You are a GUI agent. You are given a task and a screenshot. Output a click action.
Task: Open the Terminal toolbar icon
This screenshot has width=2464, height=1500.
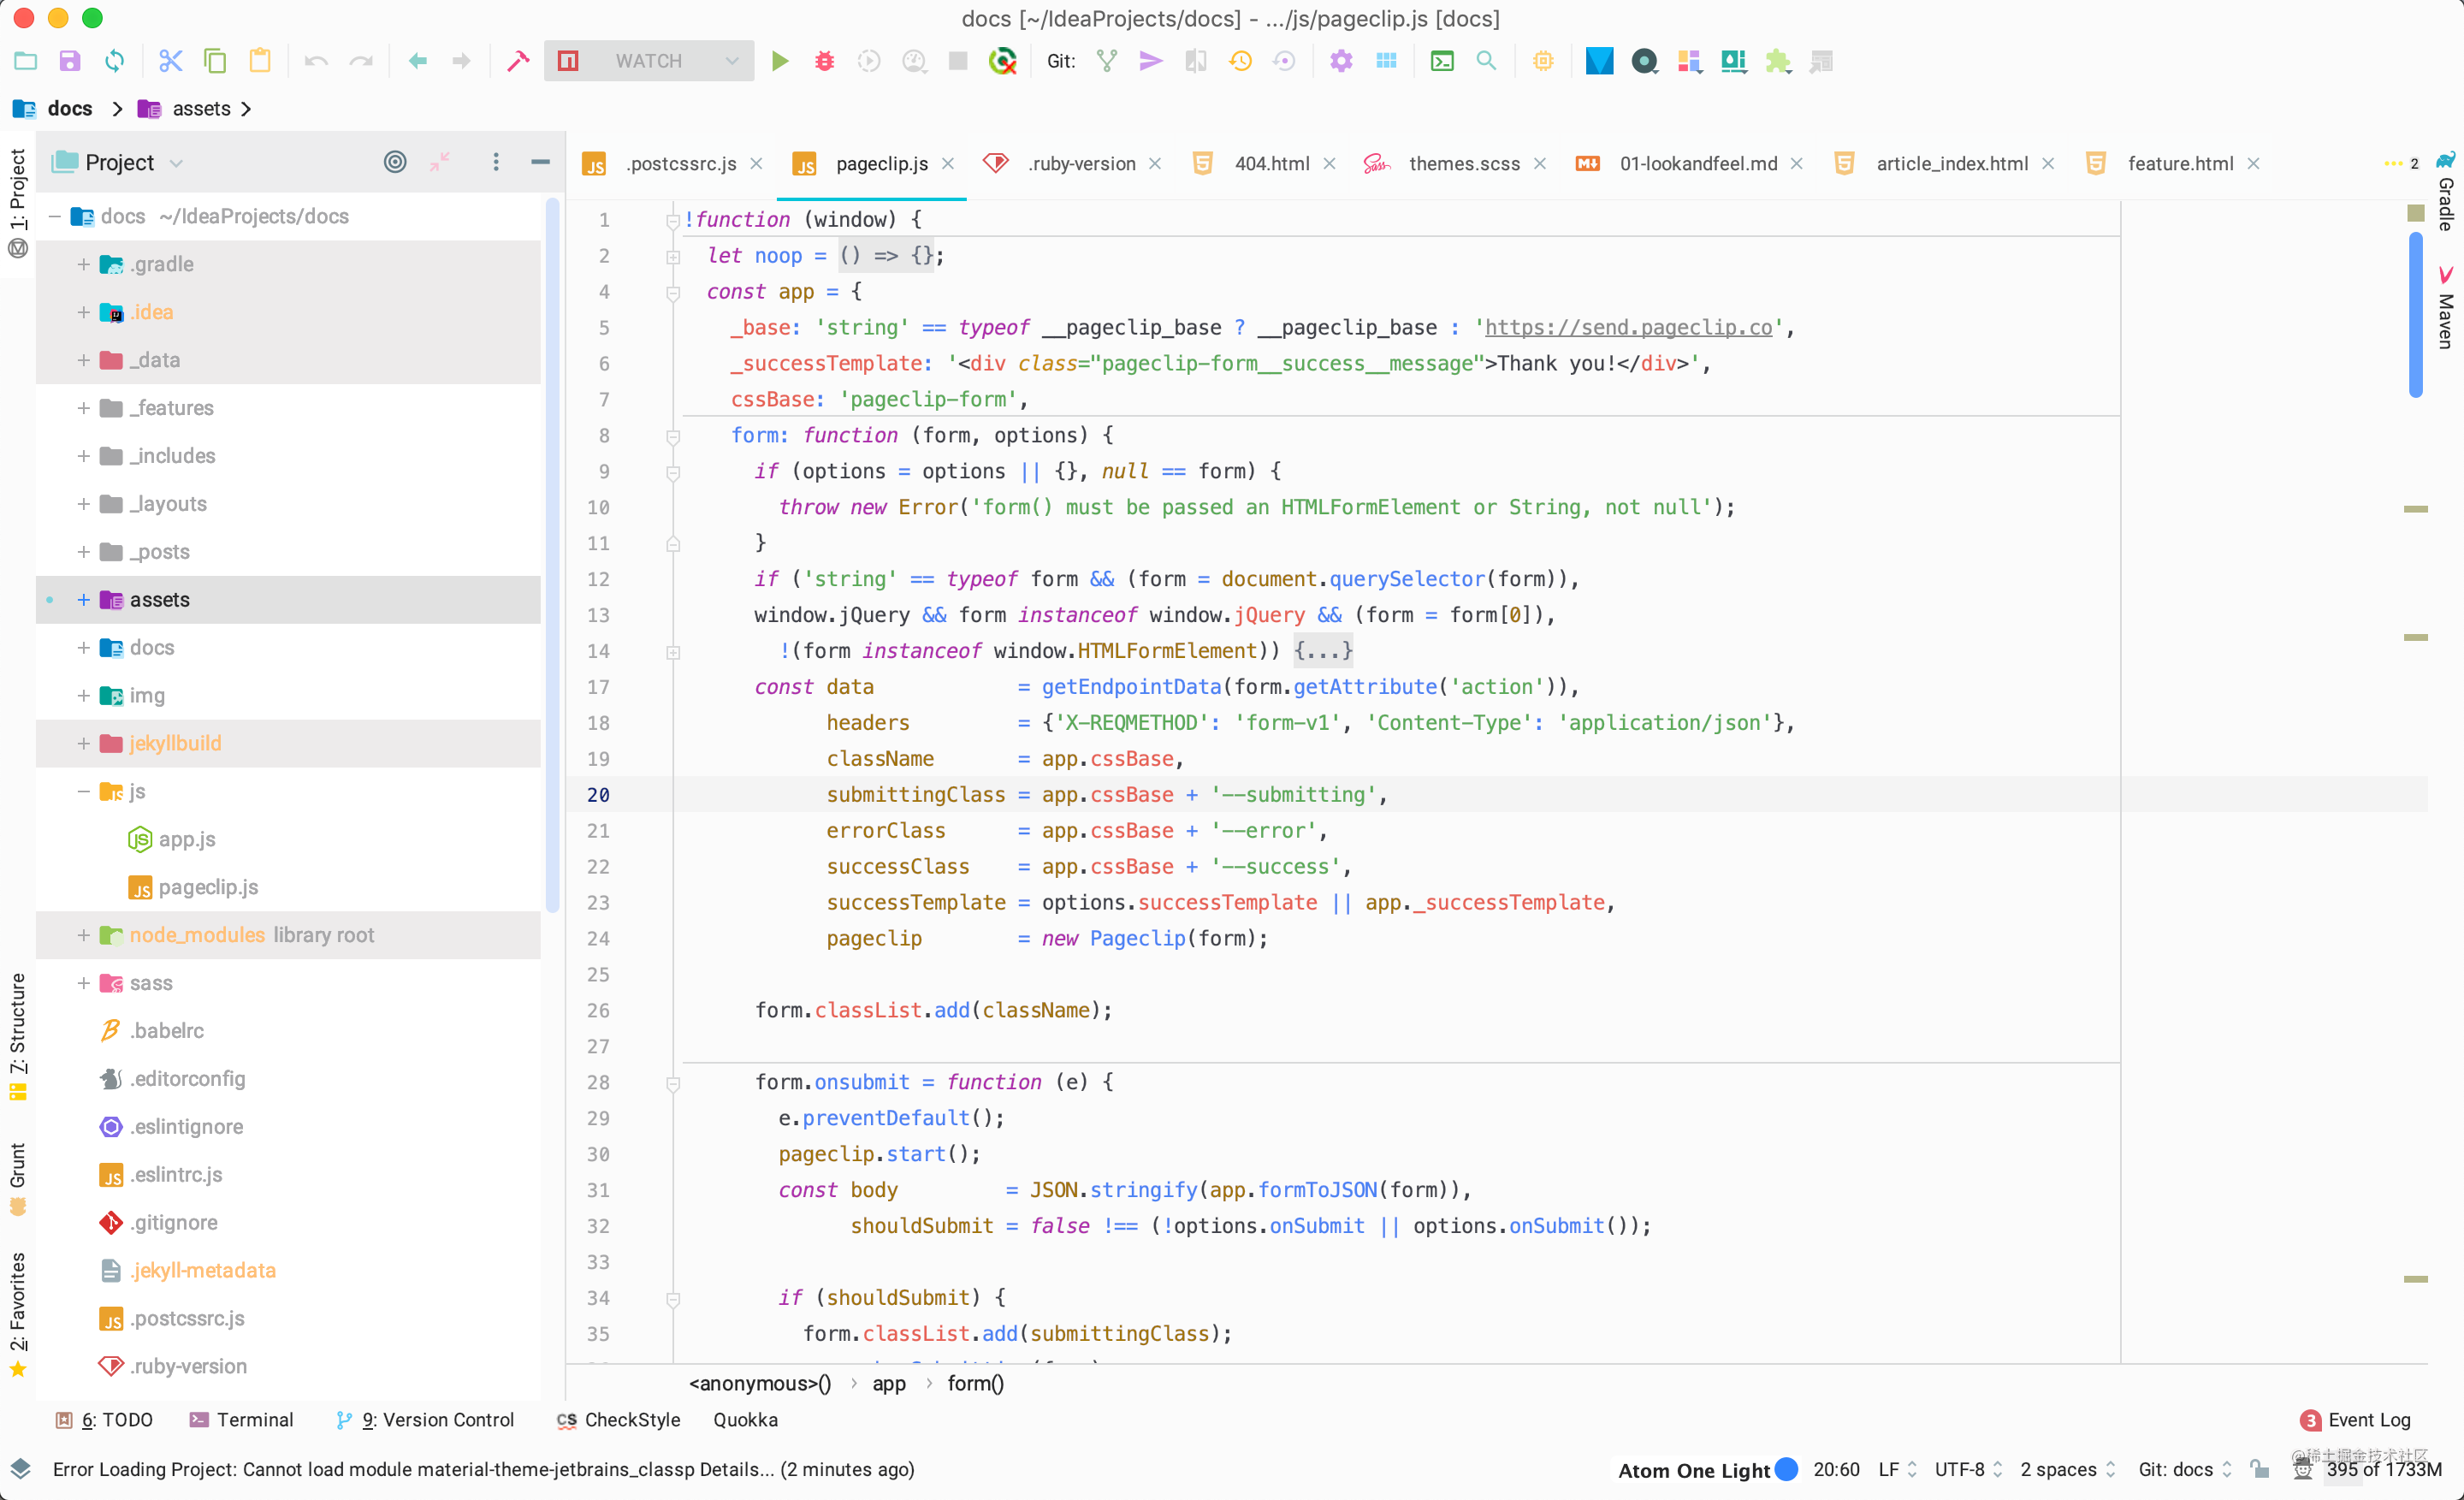click(1442, 60)
